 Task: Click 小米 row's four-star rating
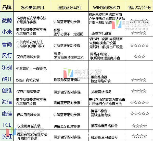pyautogui.click(x=139, y=33)
